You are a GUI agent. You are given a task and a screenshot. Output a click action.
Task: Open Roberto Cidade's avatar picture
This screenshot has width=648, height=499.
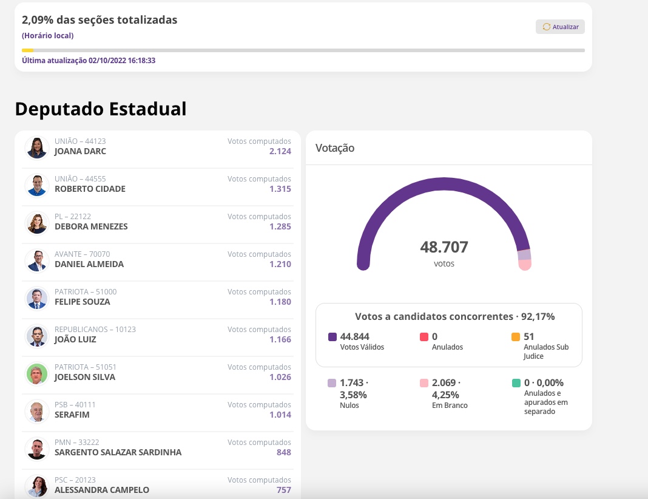[x=37, y=185]
